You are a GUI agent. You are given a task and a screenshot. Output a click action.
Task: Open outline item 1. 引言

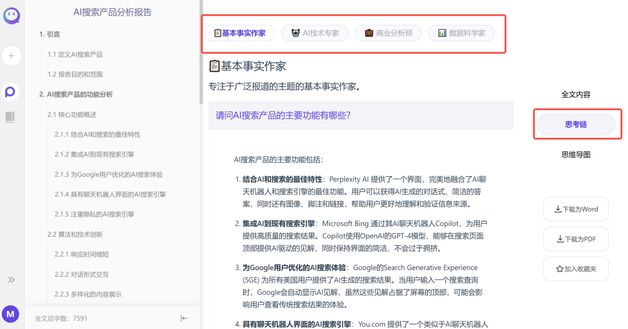tap(49, 34)
